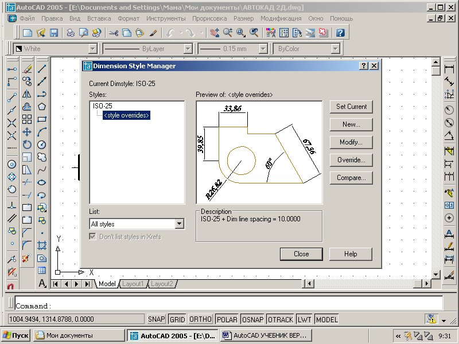
Task: Select the Polygon draw tool
Action: pos(42,107)
